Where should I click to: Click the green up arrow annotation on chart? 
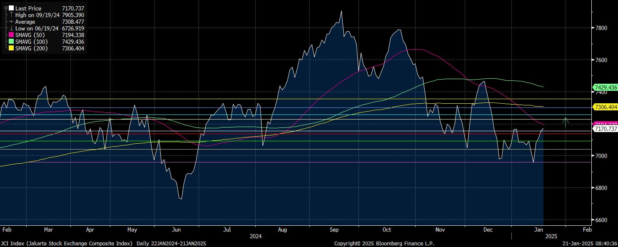coord(565,122)
